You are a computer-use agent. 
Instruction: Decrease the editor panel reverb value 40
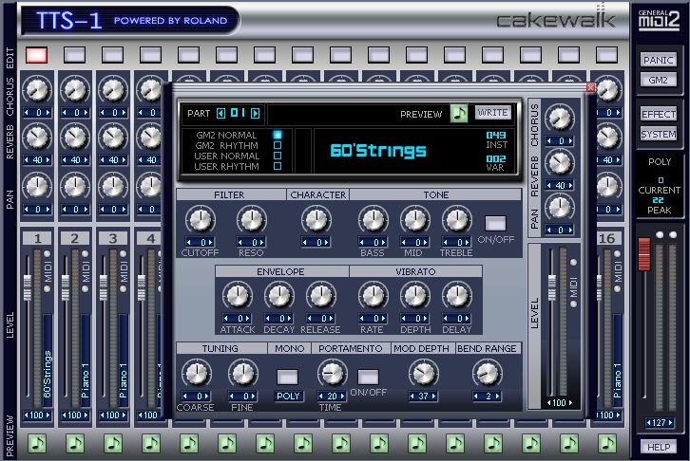pyautogui.click(x=549, y=185)
